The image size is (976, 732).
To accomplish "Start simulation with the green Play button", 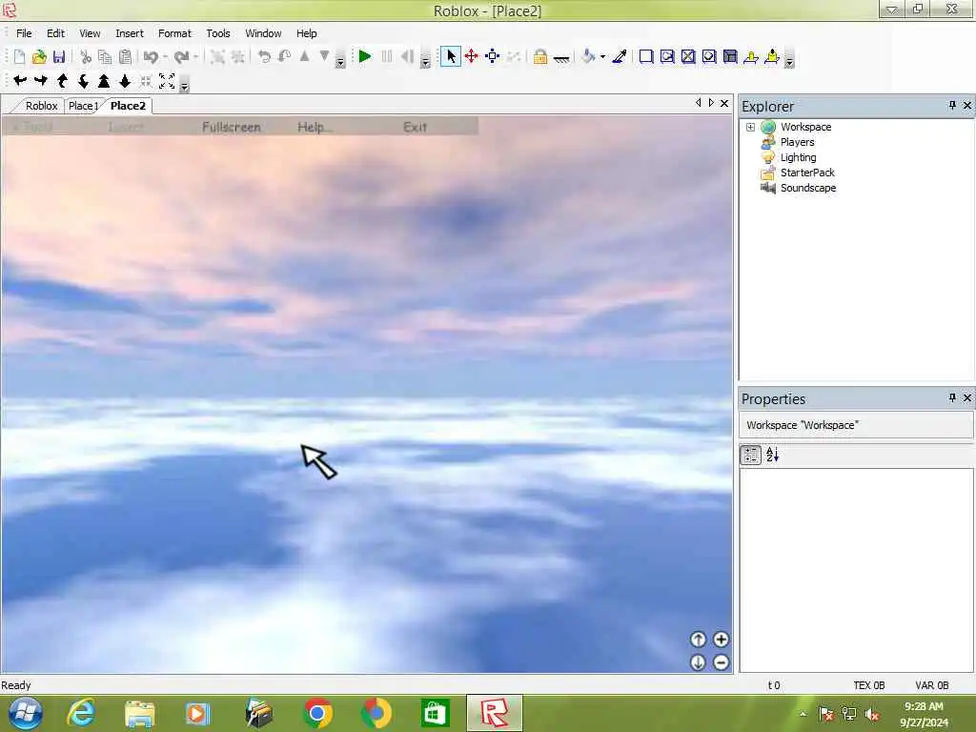I will 365,57.
